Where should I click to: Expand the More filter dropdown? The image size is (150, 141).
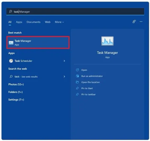(x=59, y=22)
